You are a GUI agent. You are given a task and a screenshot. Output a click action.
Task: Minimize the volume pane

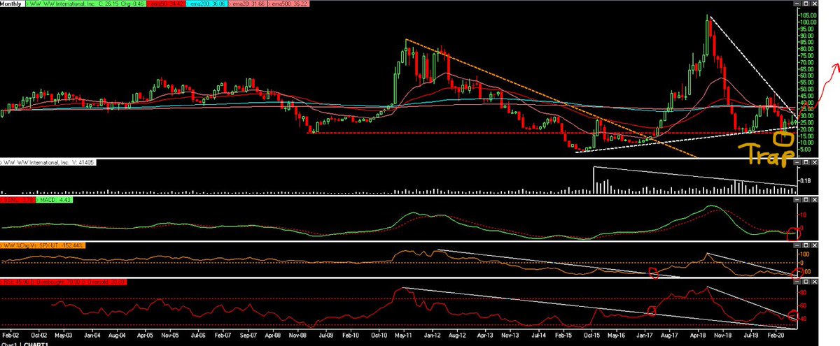click(x=797, y=162)
